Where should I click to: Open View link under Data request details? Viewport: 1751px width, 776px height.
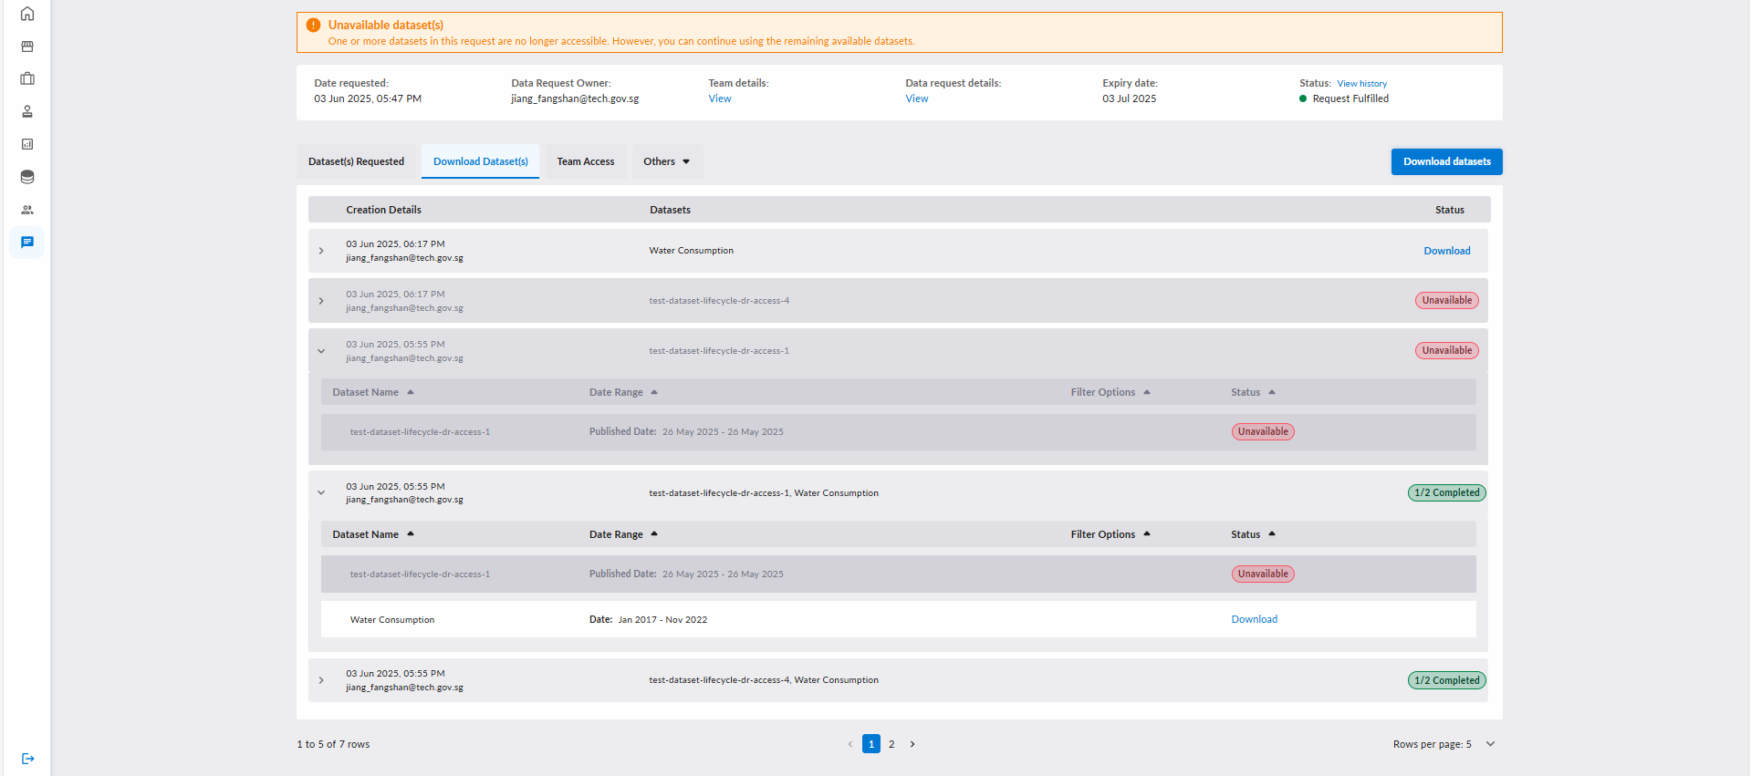917,98
